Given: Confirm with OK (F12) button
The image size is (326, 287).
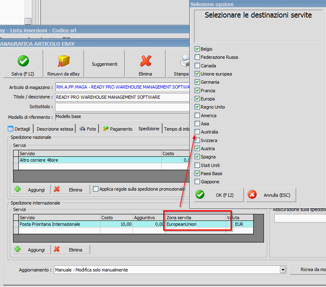Looking at the screenshot, I should click(x=219, y=195).
